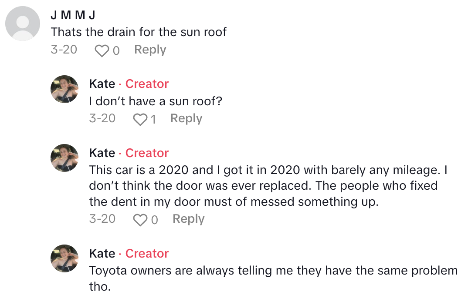This screenshot has width=468, height=295.
Task: Click the 3-20 timestamp under J M M J's comment
Action: tap(64, 50)
